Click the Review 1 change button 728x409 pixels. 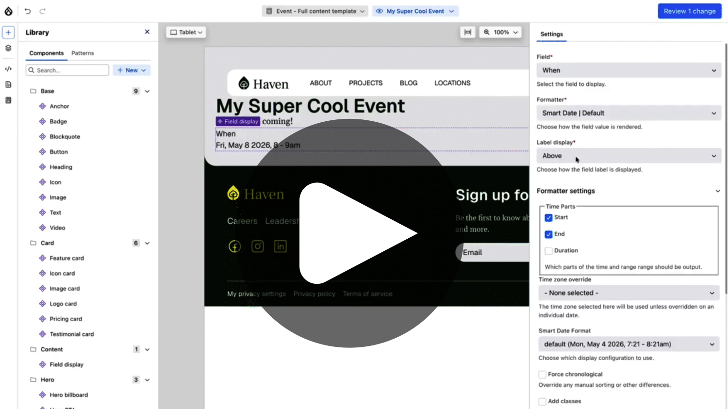pos(690,11)
